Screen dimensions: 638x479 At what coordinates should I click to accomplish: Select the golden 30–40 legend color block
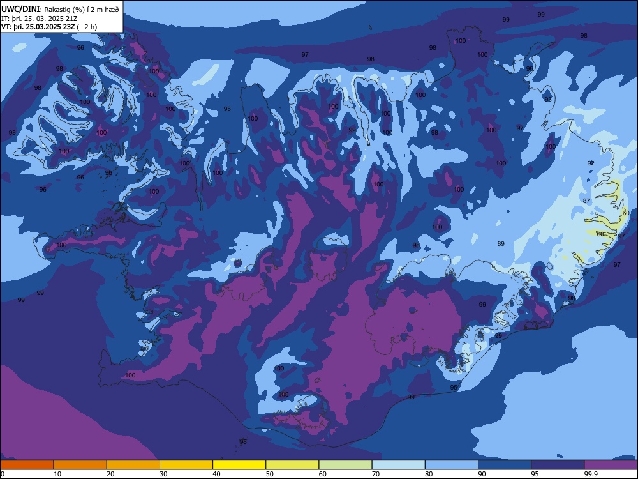pyautogui.click(x=186, y=465)
